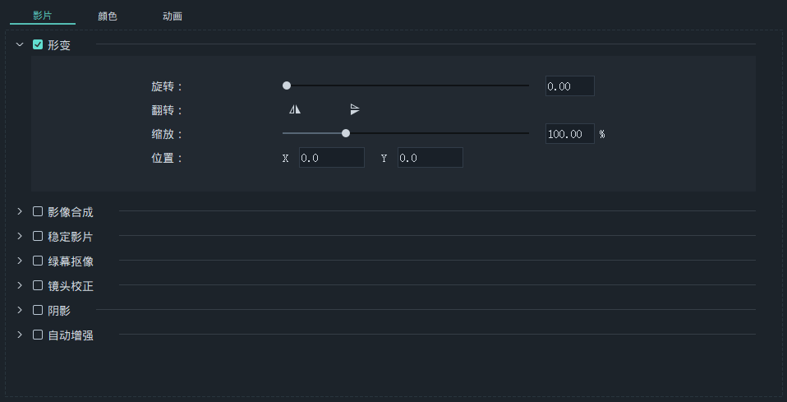The image size is (787, 402).
Task: Click the 缩放 slider handle
Action: 346,133
